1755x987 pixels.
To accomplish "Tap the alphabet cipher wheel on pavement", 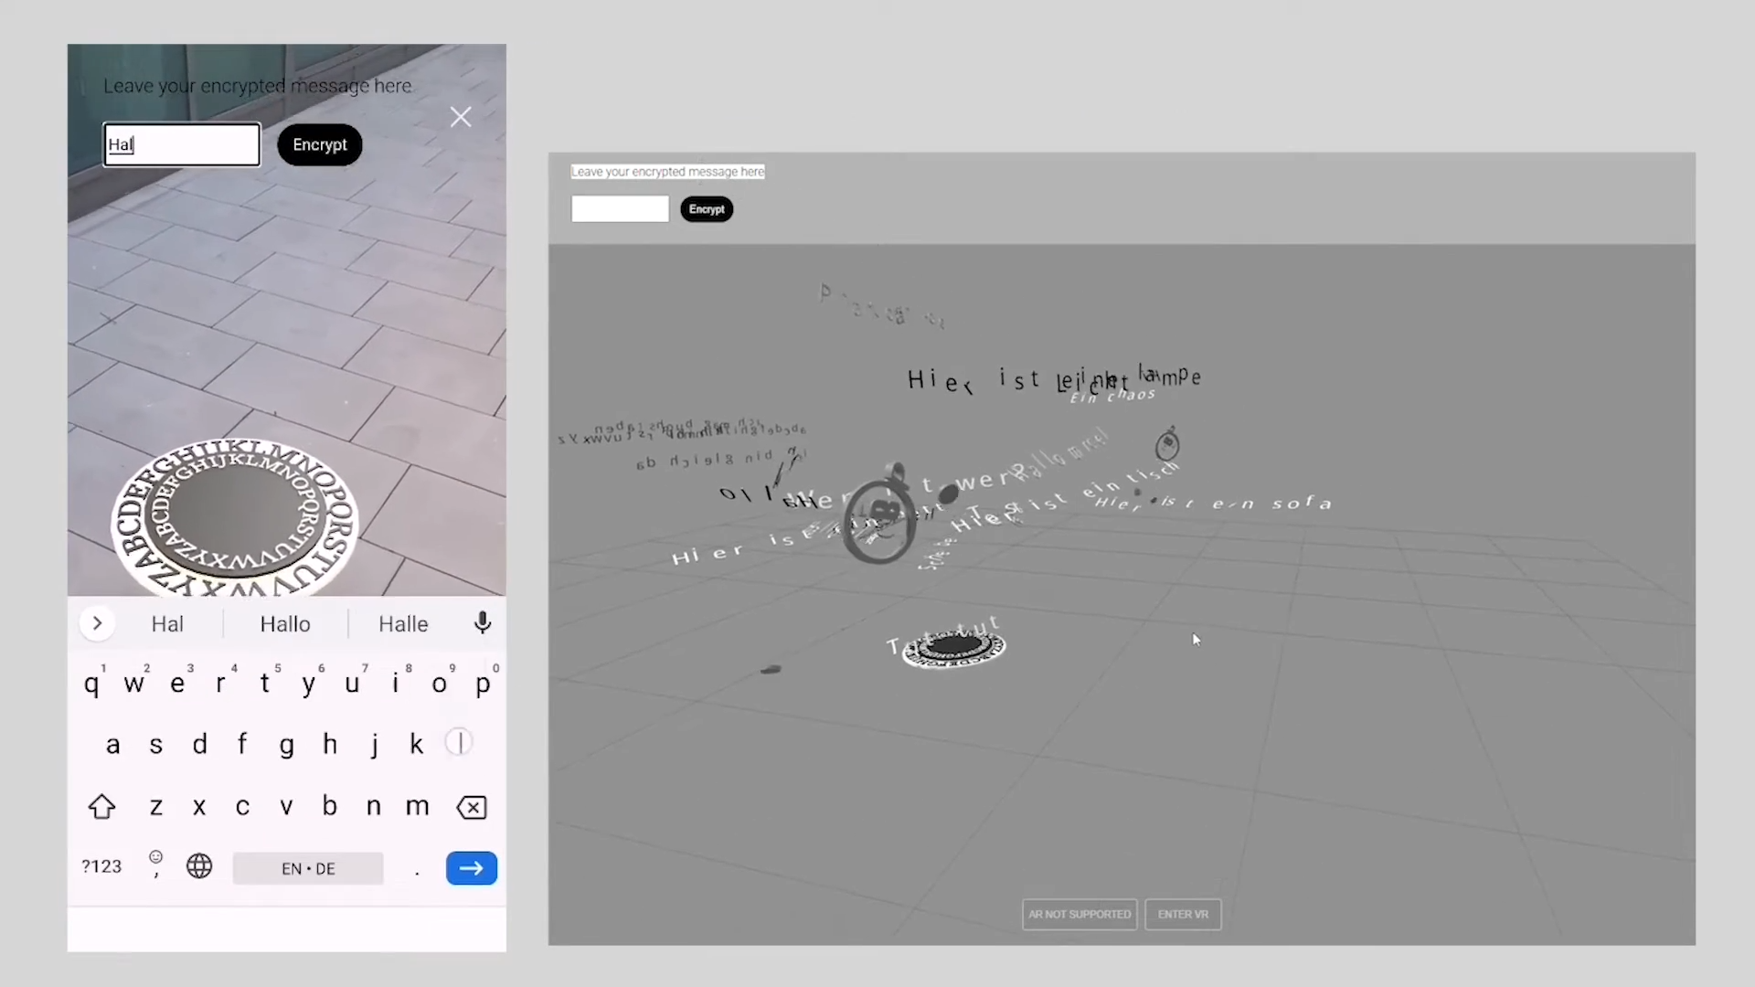I will click(234, 516).
